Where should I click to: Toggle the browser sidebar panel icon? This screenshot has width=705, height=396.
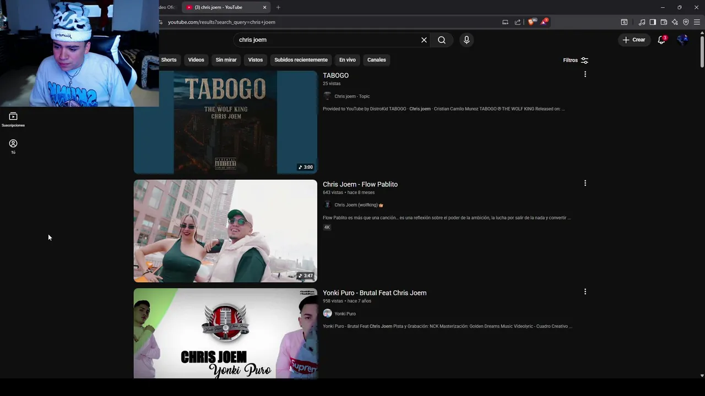point(653,22)
